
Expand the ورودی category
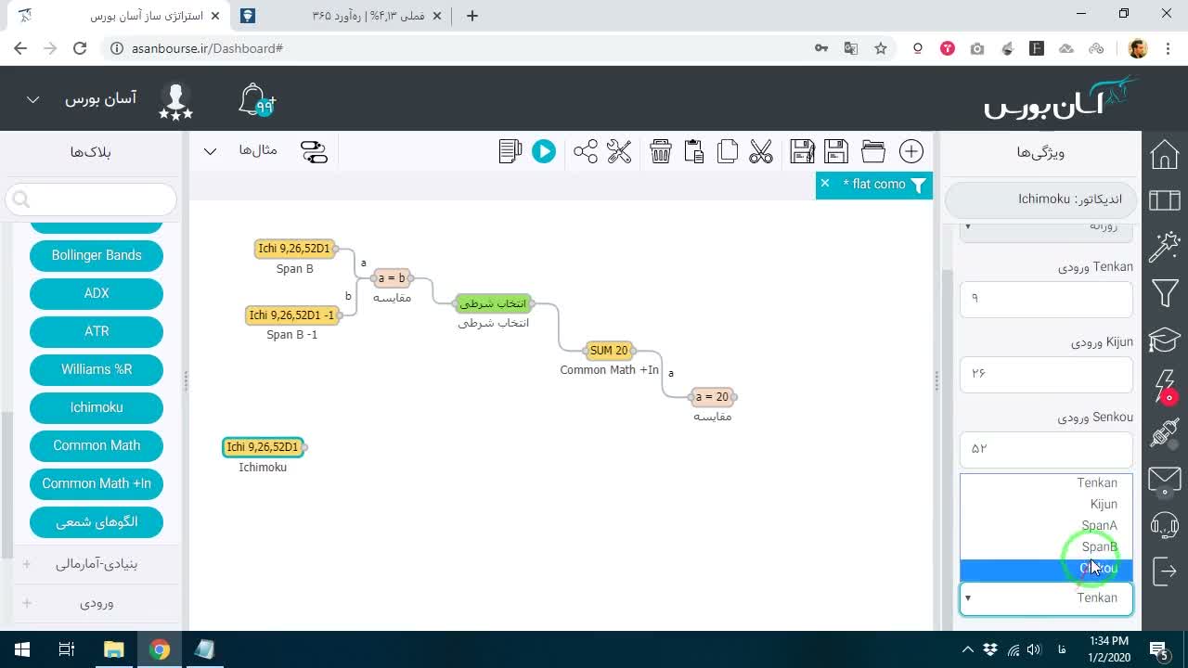97,603
